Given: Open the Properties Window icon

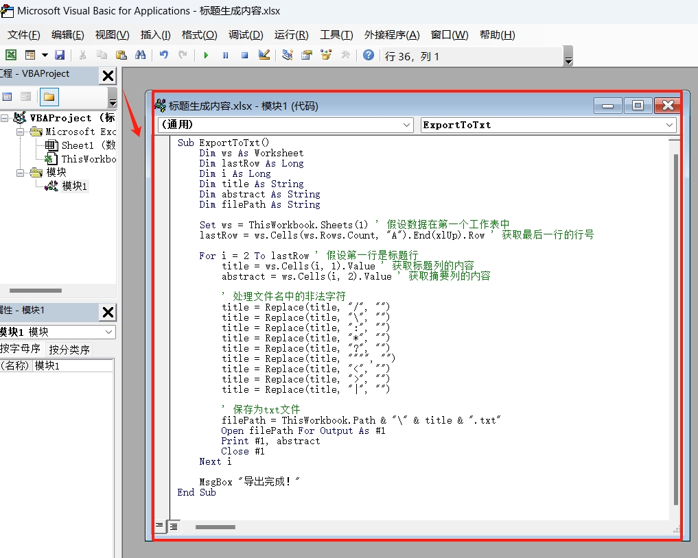Looking at the screenshot, I should [x=307, y=55].
